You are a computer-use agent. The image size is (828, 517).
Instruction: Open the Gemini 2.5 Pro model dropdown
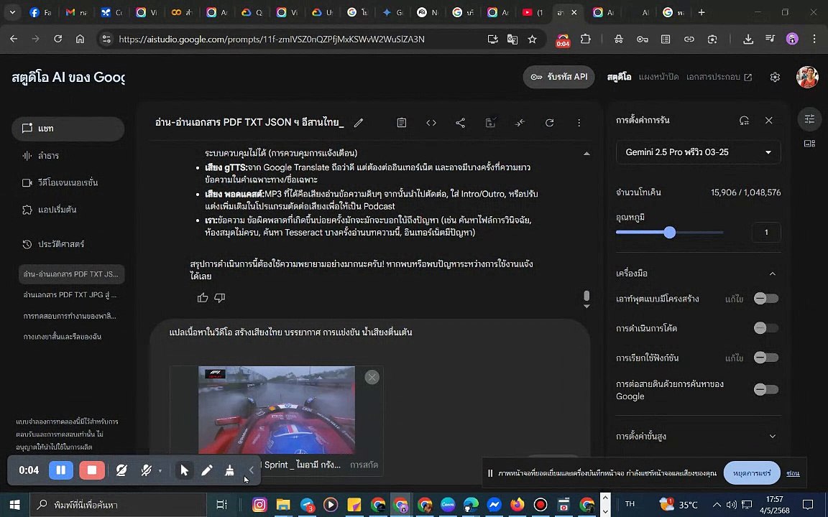click(698, 152)
